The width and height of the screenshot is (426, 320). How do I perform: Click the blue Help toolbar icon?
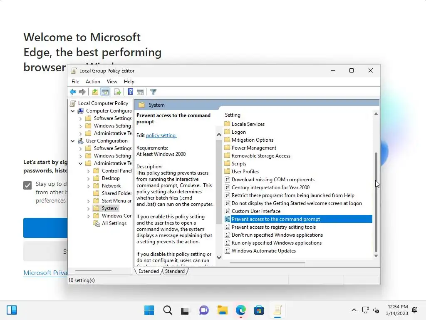pos(130,92)
